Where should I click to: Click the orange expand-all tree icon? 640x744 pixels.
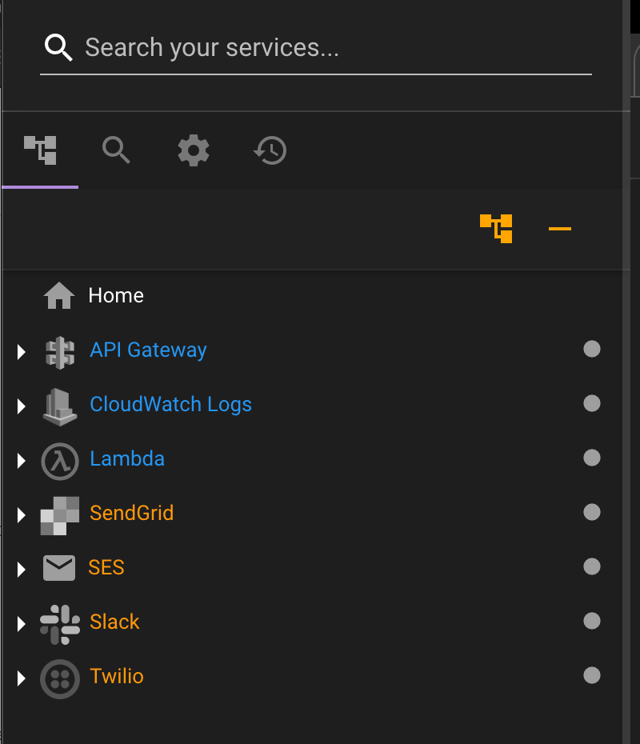point(496,229)
